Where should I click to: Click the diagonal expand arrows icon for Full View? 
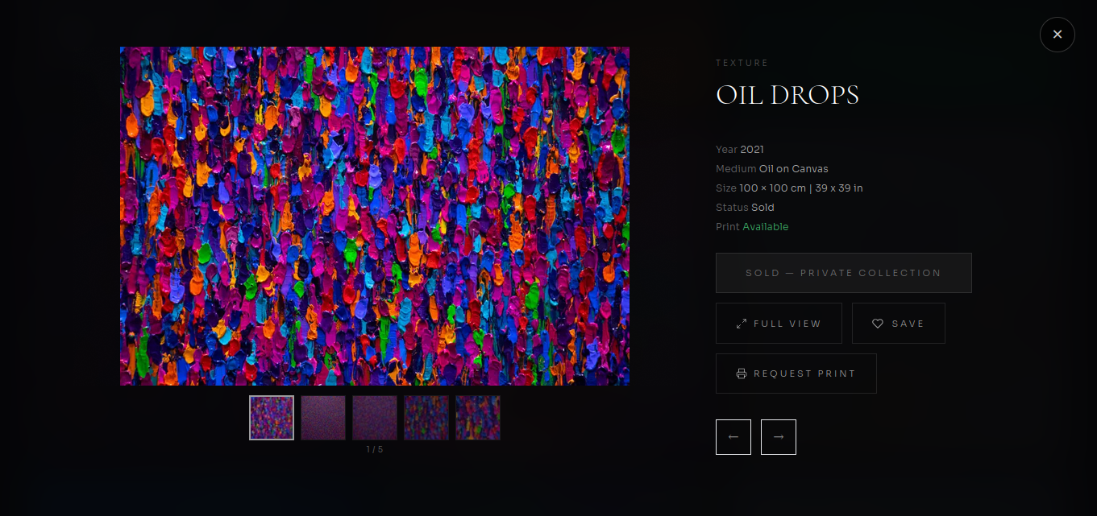click(742, 323)
